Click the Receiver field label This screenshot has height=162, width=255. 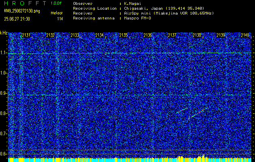[x=83, y=13]
